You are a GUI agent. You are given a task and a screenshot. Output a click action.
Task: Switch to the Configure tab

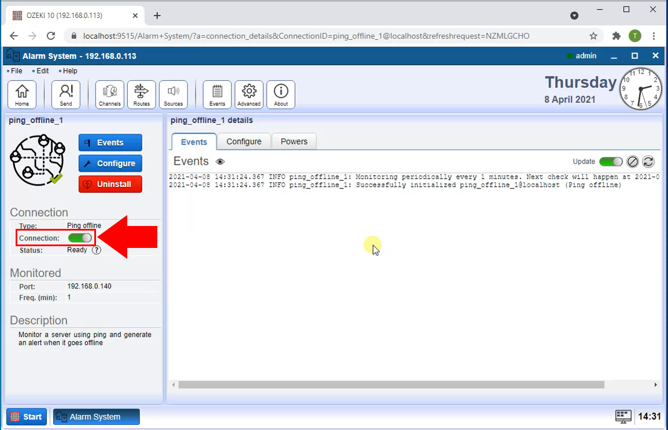[243, 142]
